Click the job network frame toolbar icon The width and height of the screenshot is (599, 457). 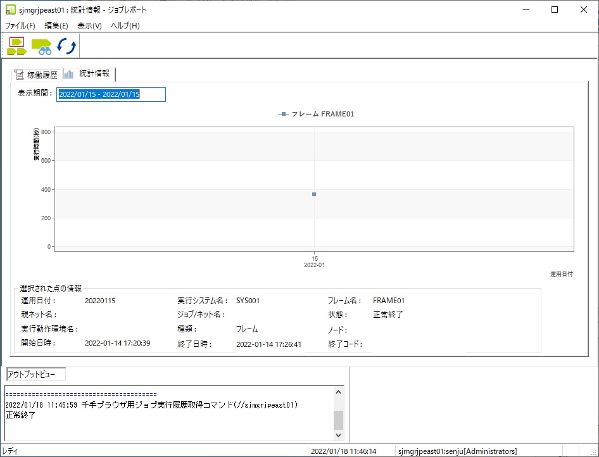17,46
